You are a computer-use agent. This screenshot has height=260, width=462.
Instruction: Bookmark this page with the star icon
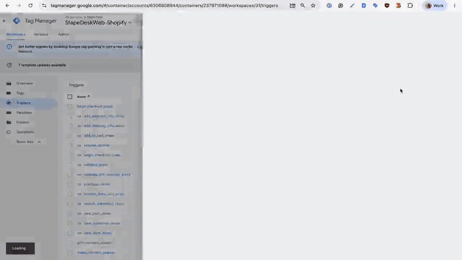(313, 6)
